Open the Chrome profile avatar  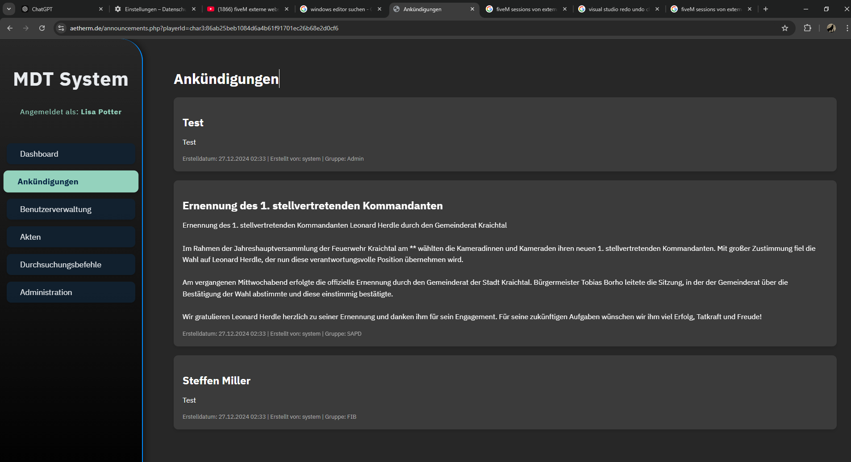[x=831, y=28]
